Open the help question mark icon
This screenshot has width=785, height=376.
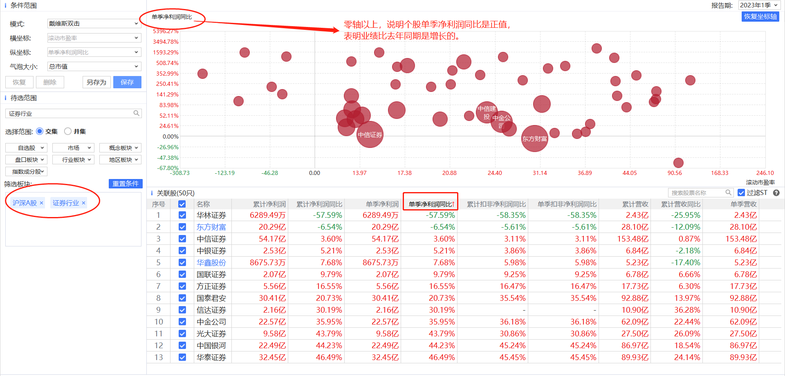point(776,192)
